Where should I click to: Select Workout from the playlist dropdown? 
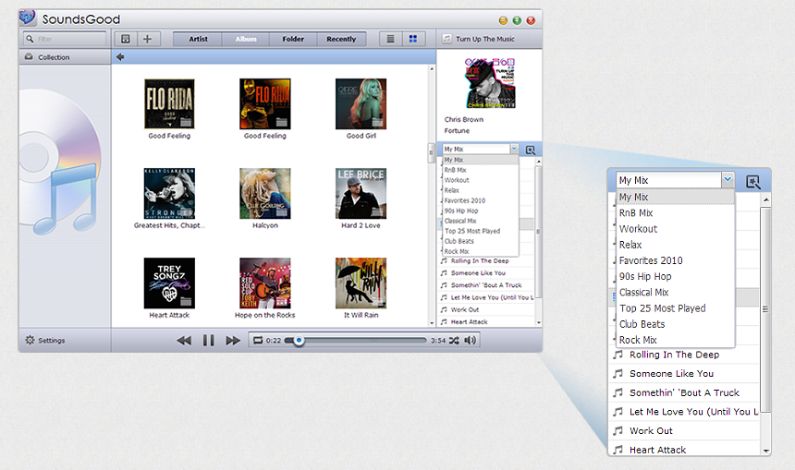tap(457, 180)
